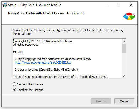Click the license scrollbar down arrow
Image resolution: width=139 pixels, height=109 pixels.
123,76
